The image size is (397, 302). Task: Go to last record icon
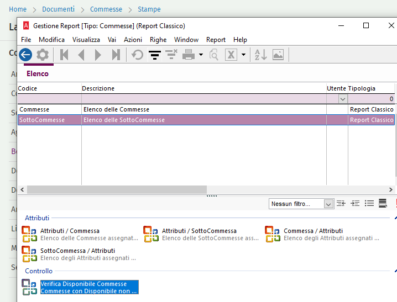point(116,55)
